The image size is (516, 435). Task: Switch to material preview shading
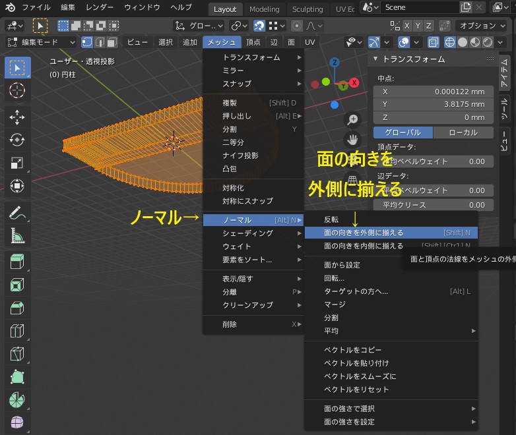(475, 42)
